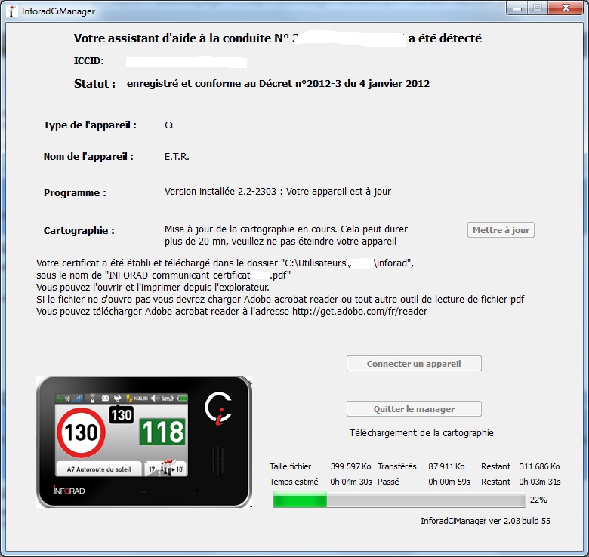Click the '87 911 Ko' transferred value

coord(446,466)
